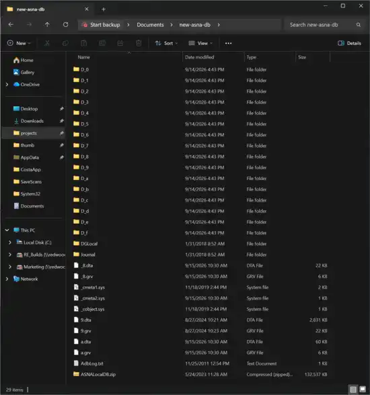The height and width of the screenshot is (395, 370).
Task: Expand the Local Disk (C:) node
Action: (10, 243)
